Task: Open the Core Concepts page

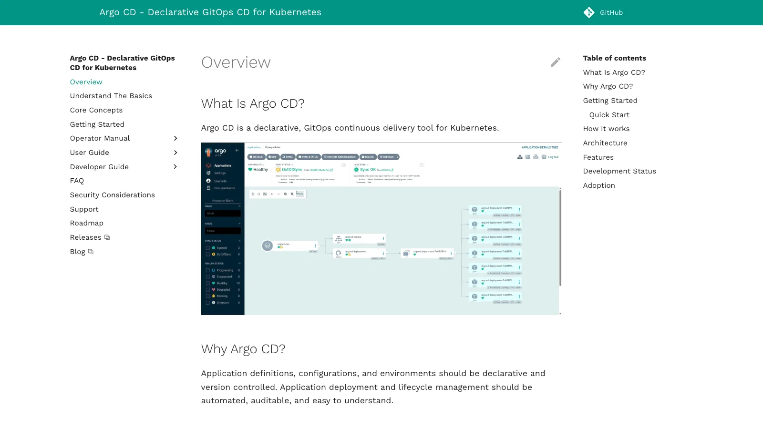Action: pyautogui.click(x=96, y=110)
